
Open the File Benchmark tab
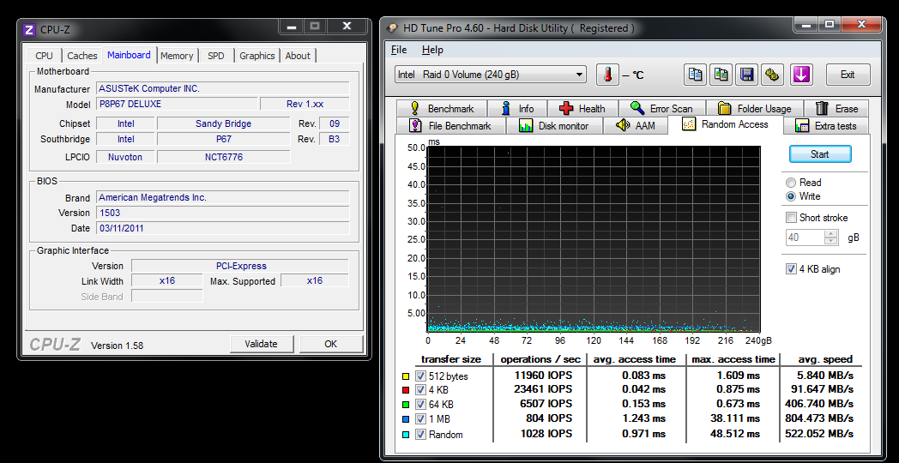(450, 125)
